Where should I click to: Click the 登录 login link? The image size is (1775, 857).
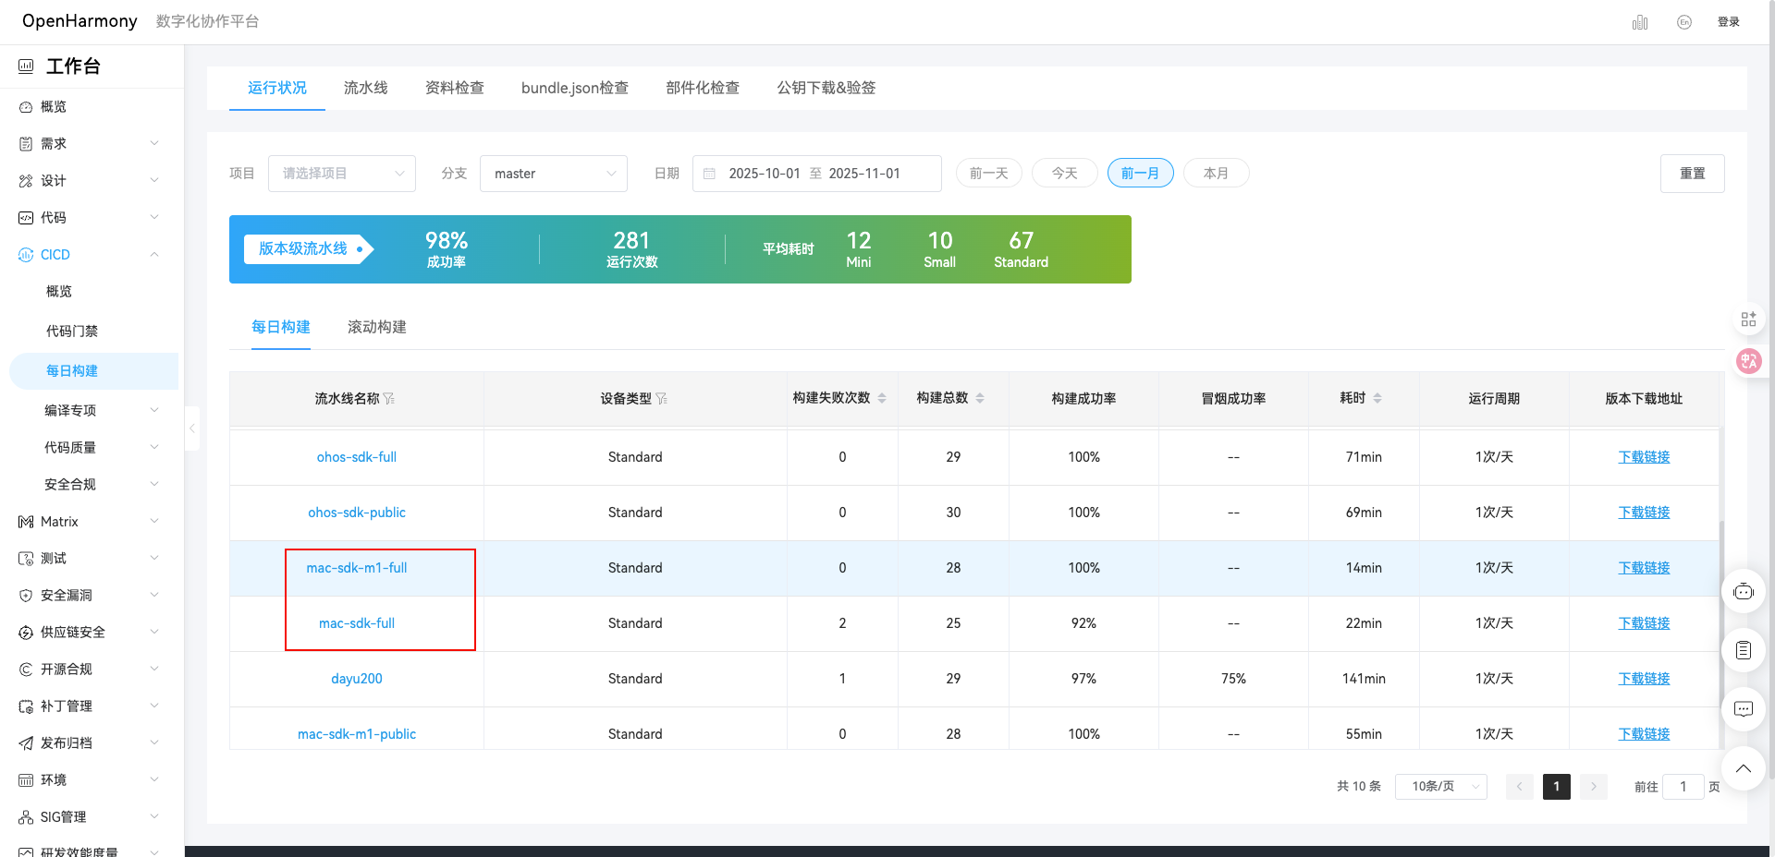1729,22
